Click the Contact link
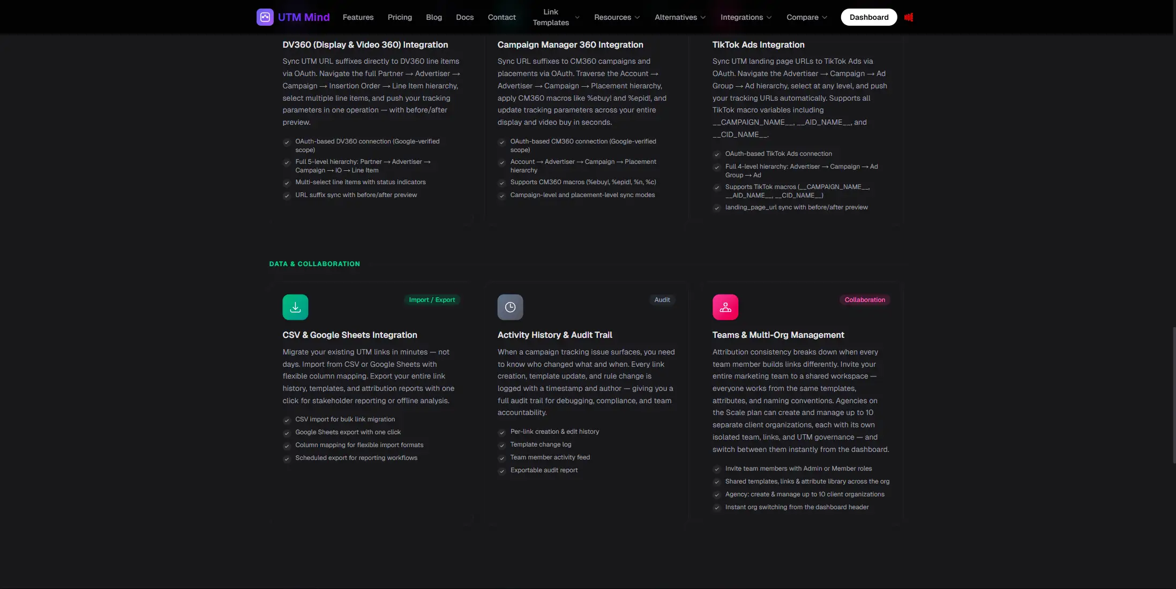Screen dimensions: 1176x589 [501, 17]
